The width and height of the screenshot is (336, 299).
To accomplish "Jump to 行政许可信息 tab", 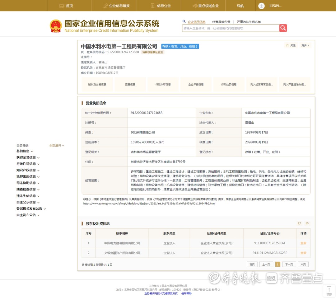I will (163, 84).
